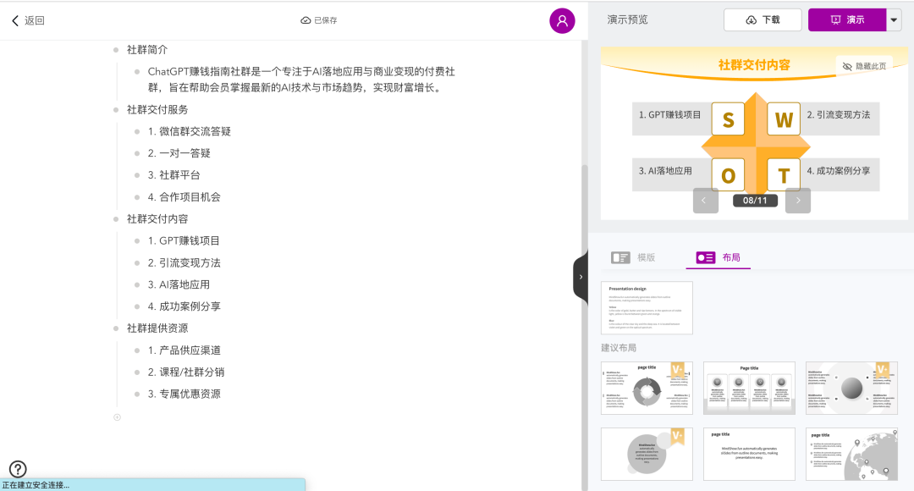914x491 pixels.
Task: Go to next slide in preview
Action: (798, 201)
